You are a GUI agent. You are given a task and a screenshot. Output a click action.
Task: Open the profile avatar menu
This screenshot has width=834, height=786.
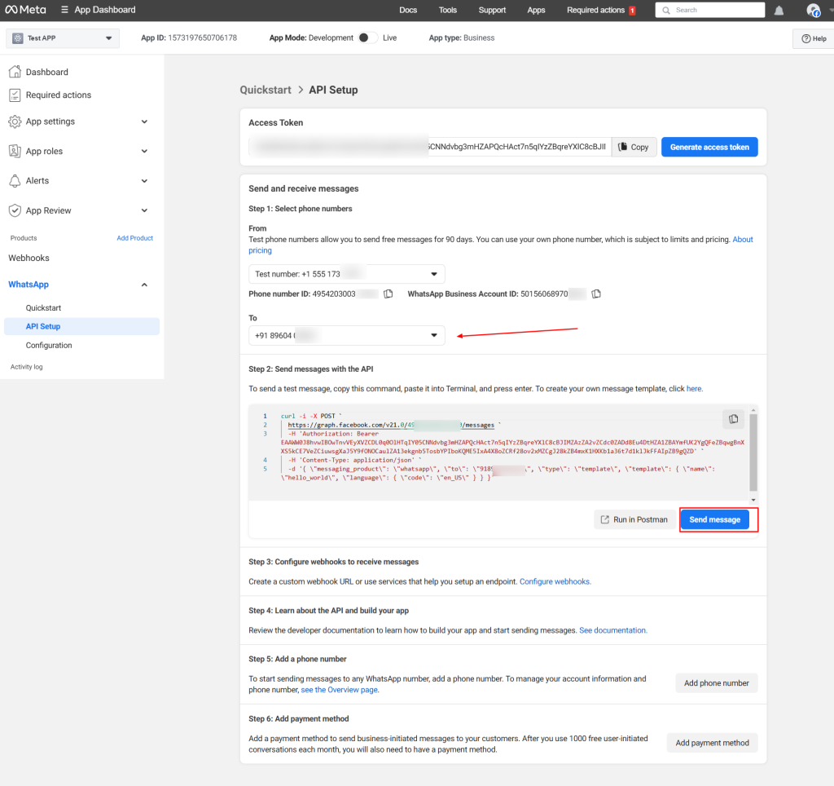(x=814, y=10)
